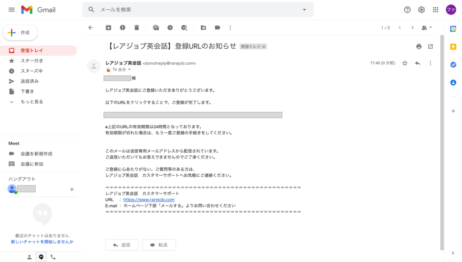462x262 pixels.
Task: Switch to the Hangouts phone tab
Action: click(x=53, y=257)
